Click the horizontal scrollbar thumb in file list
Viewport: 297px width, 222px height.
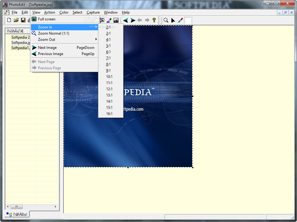point(17,207)
